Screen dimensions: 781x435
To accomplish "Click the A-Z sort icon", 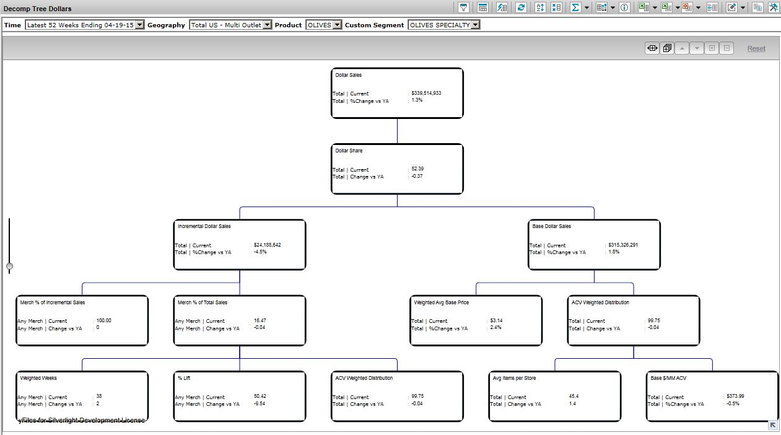I will point(540,7).
